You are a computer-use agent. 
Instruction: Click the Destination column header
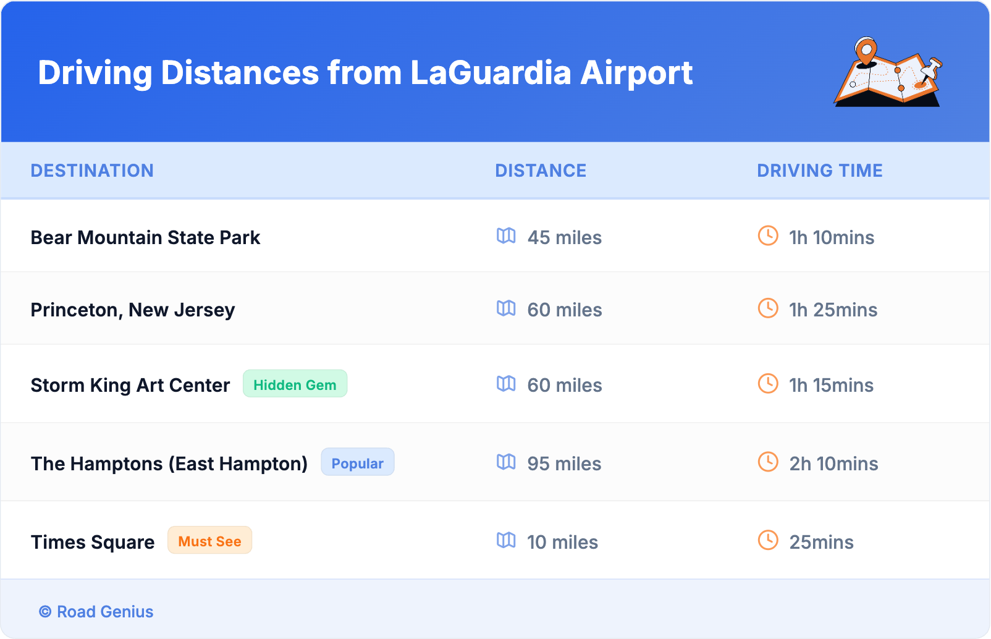[x=92, y=171]
